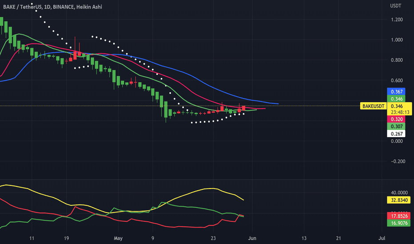Click the 1.000 price axis label

click(397, 40)
